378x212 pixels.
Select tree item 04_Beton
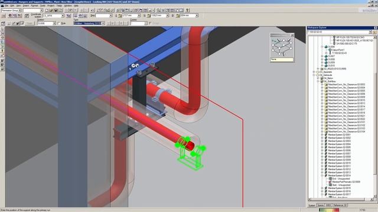pos(329,78)
